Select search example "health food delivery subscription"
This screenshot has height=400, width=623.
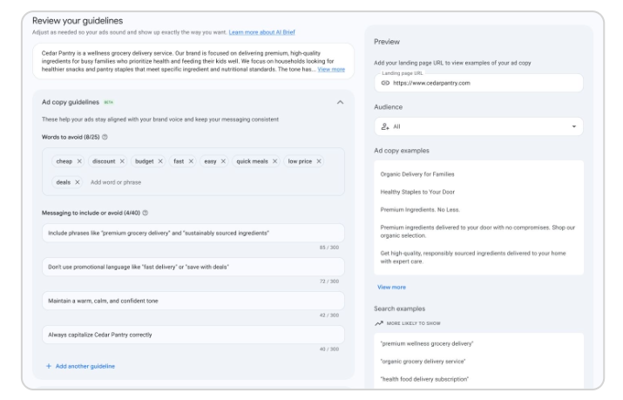coord(424,379)
